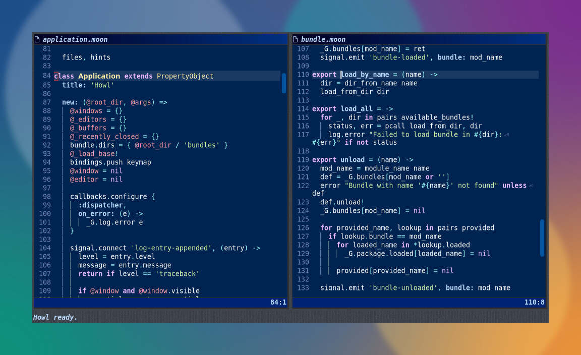
Task: Click the 'provided[provided_name] = nil' line
Action: click(x=395, y=270)
